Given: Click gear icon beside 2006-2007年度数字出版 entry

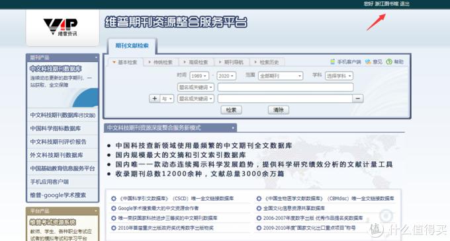Looking at the screenshot, I should [x=259, y=218].
